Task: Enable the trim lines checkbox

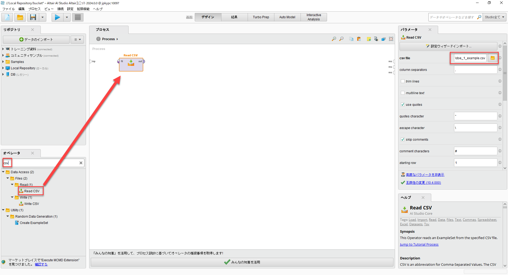Action: pos(403,81)
